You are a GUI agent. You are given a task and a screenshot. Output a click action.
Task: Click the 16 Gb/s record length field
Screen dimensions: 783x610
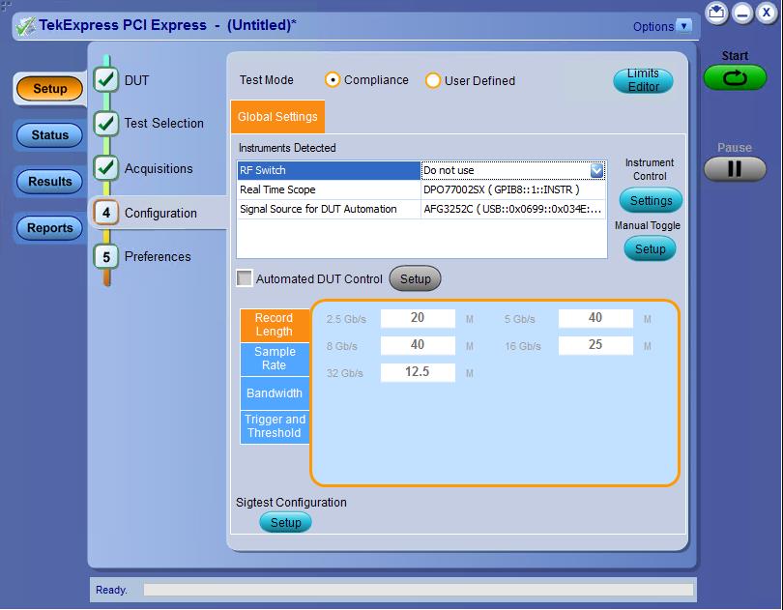point(595,345)
